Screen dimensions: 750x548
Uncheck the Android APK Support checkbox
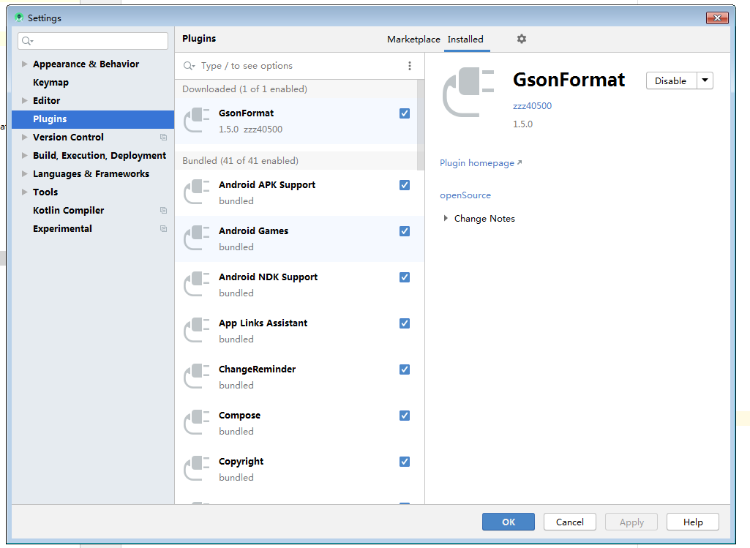pos(405,185)
